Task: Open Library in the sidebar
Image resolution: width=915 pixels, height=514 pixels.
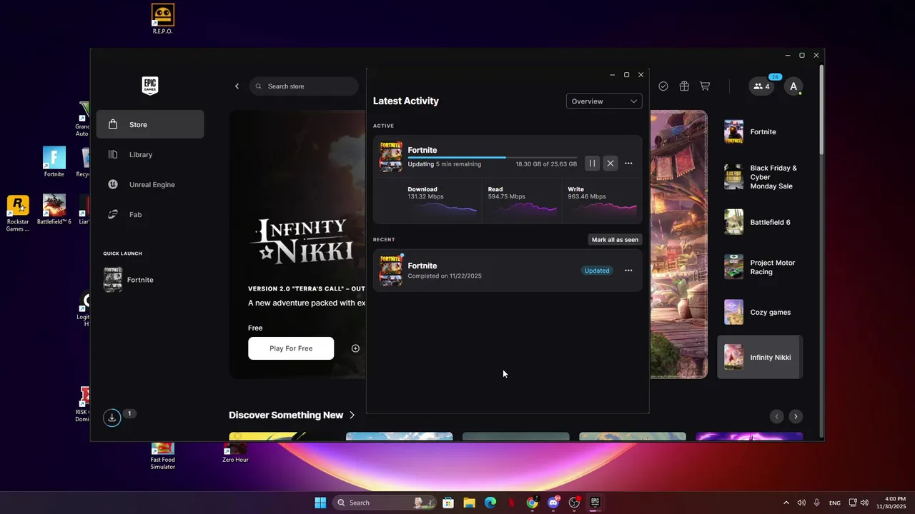Action: point(150,154)
